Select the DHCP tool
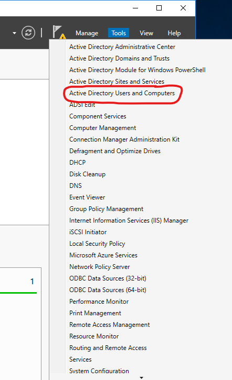Image resolution: width=232 pixels, height=380 pixels. coord(77,163)
